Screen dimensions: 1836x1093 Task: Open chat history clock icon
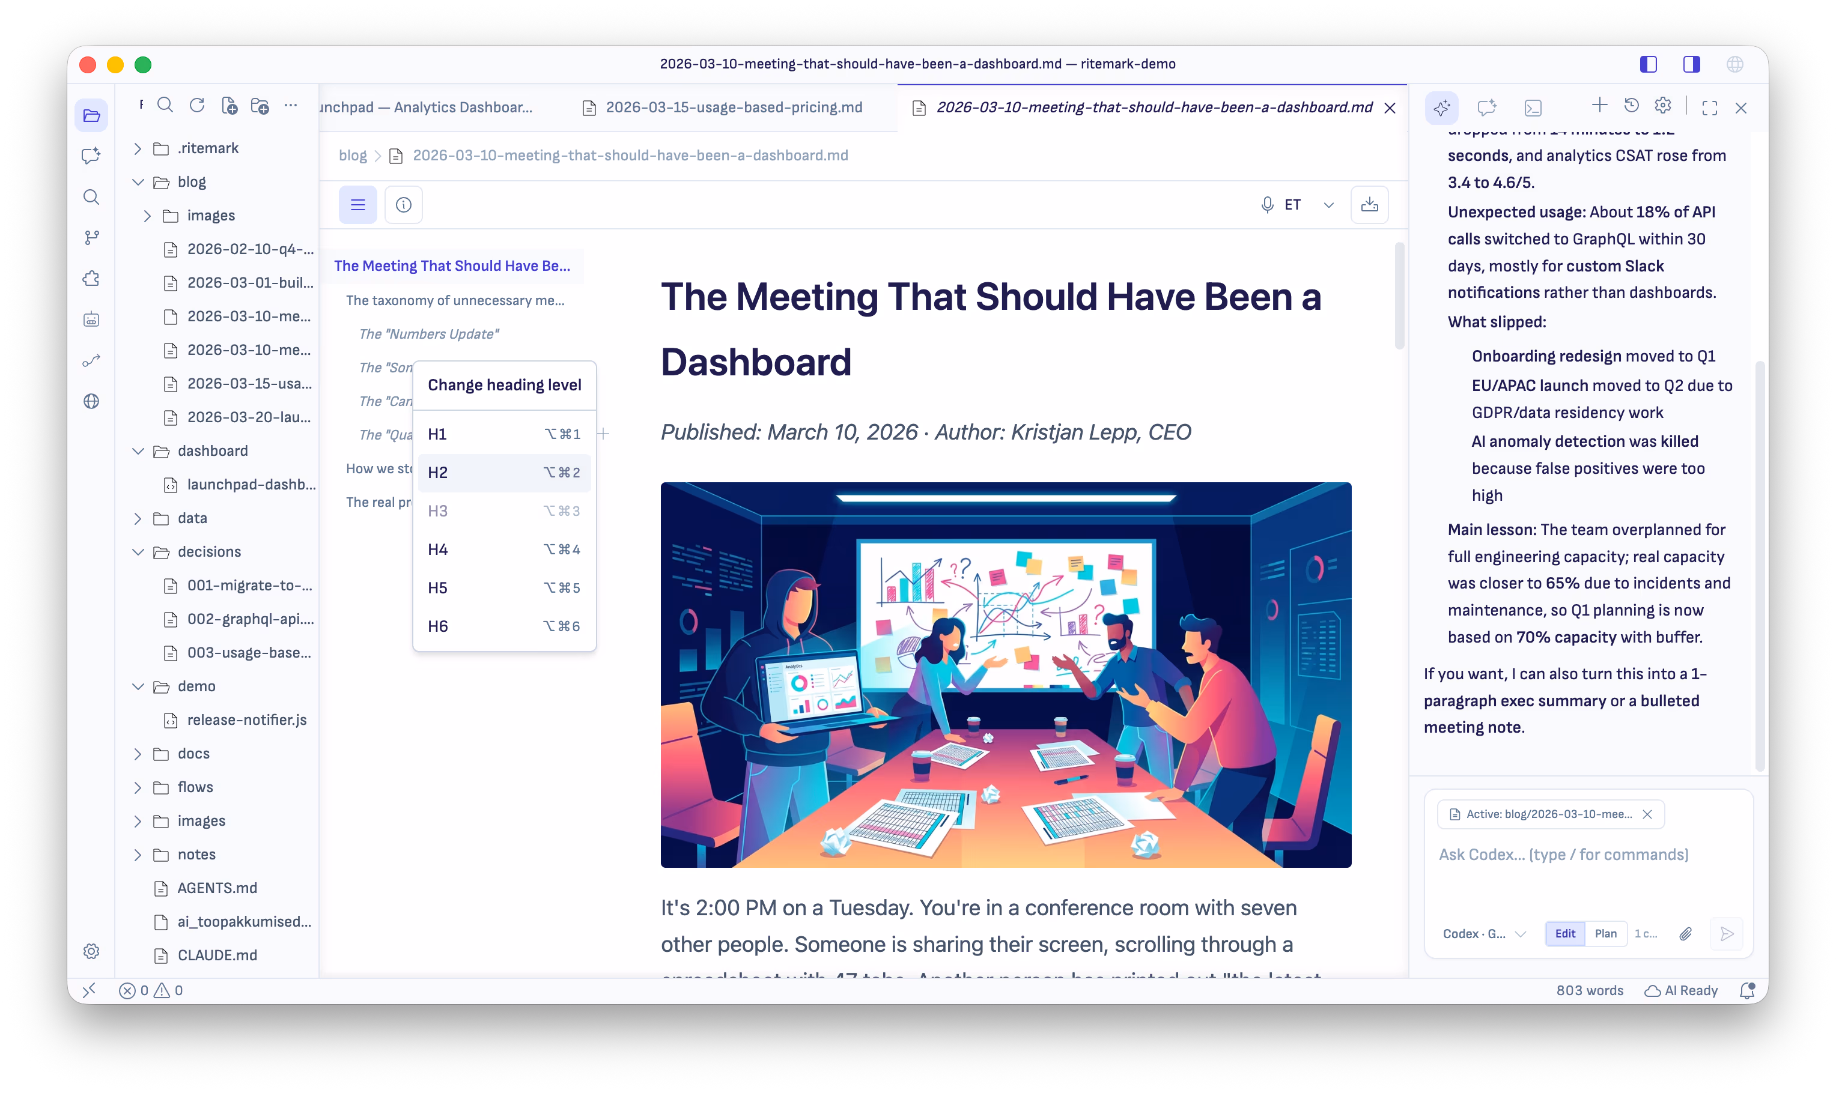point(1631,105)
